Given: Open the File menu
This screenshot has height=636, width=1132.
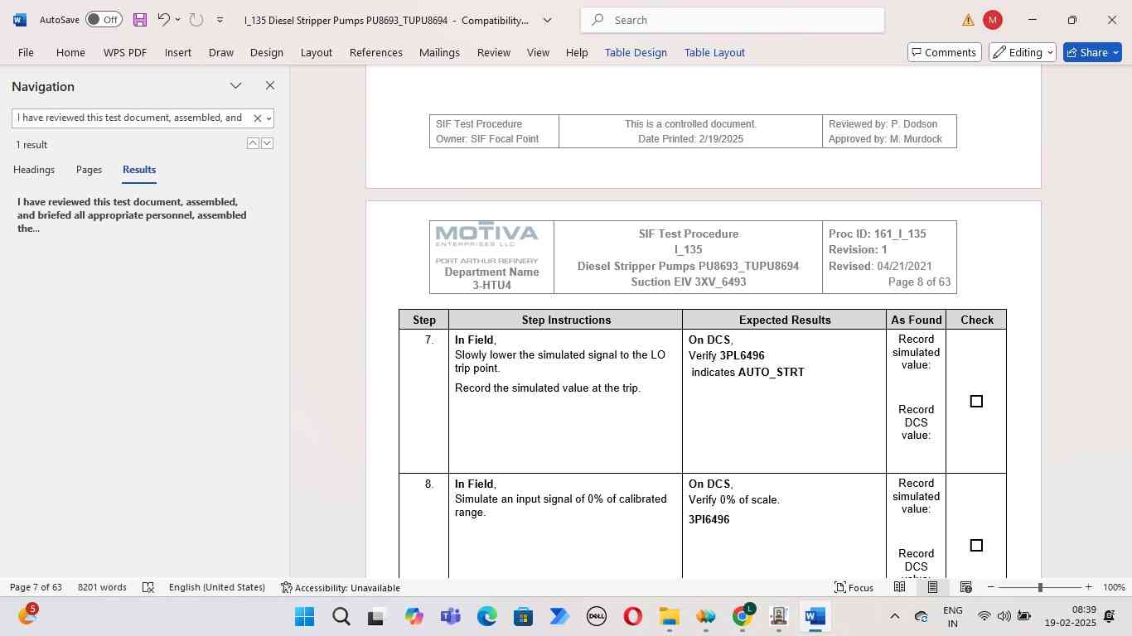Looking at the screenshot, I should [x=26, y=52].
